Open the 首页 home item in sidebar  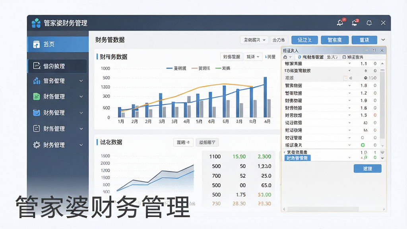[58, 44]
